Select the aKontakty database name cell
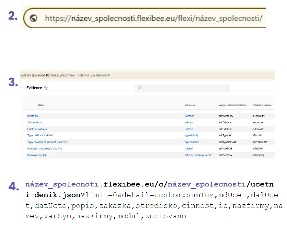Viewport: 287px width, 227px height. tap(258, 116)
